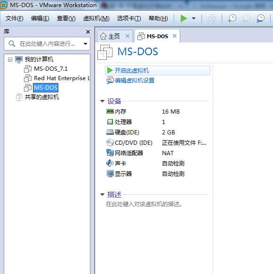Open the 选项卡(T) menu
This screenshot has height=274, width=273.
pyautogui.click(x=129, y=18)
